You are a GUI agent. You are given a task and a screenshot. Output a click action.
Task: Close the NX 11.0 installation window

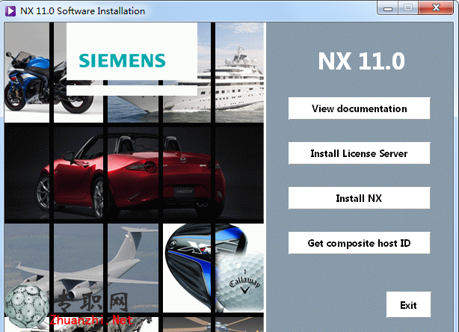click(x=436, y=8)
